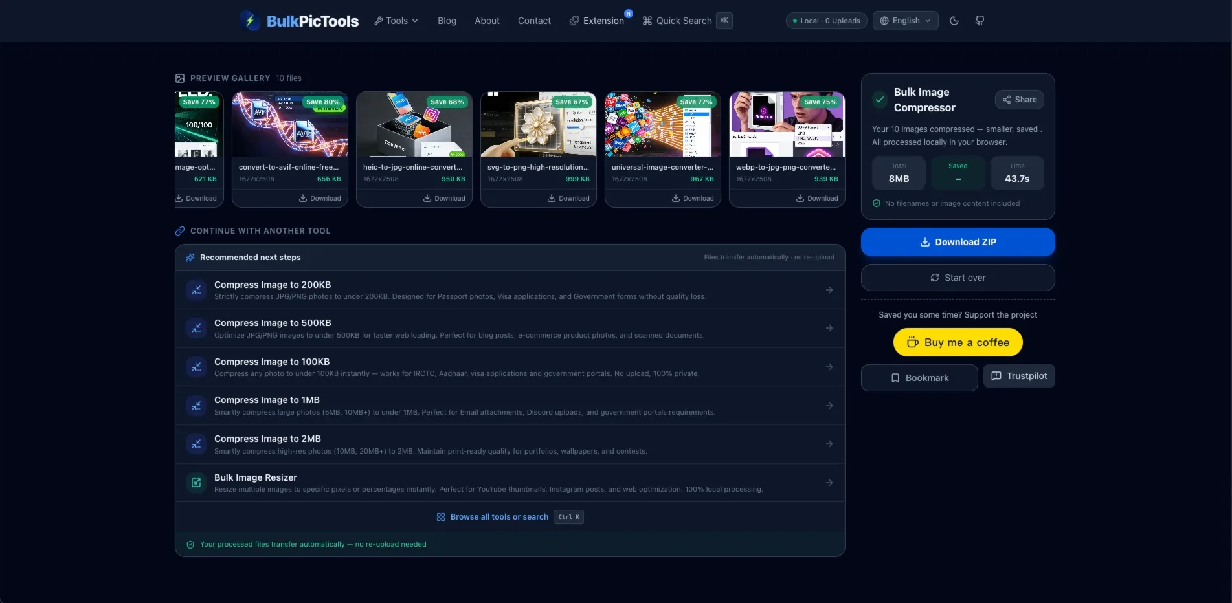Click Download ZIP button
Image resolution: width=1232 pixels, height=603 pixels.
pos(958,242)
